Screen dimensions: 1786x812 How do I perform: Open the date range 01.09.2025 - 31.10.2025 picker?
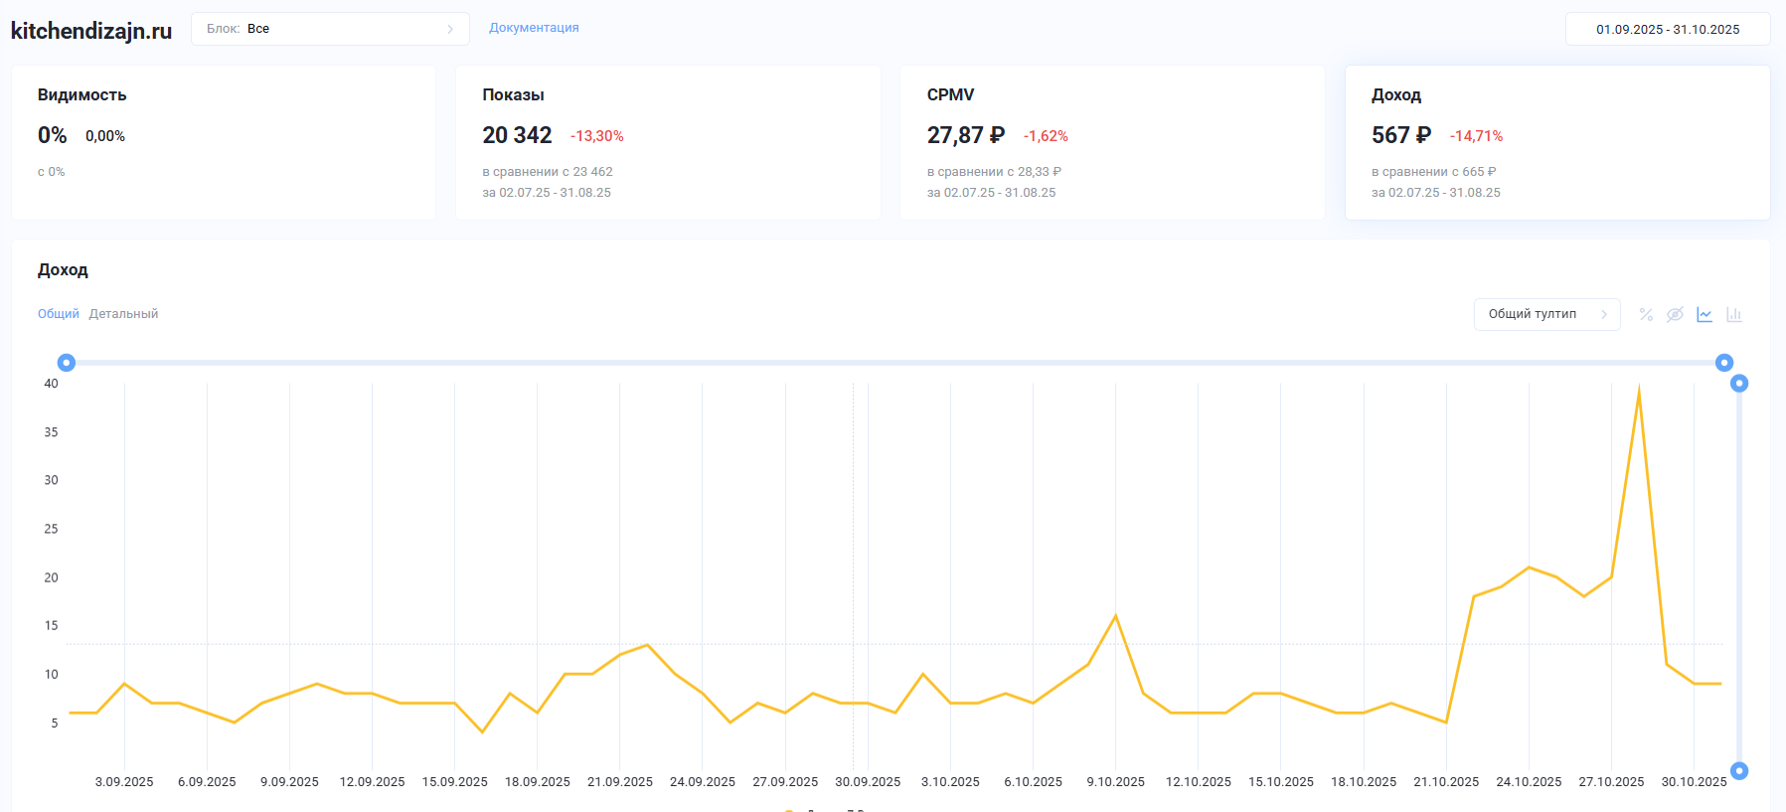click(x=1667, y=29)
